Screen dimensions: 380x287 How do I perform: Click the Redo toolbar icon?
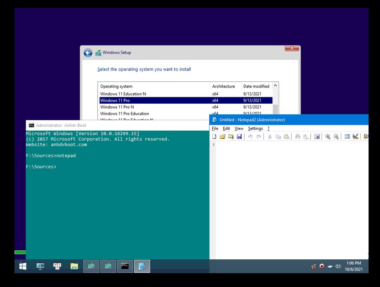coord(259,136)
